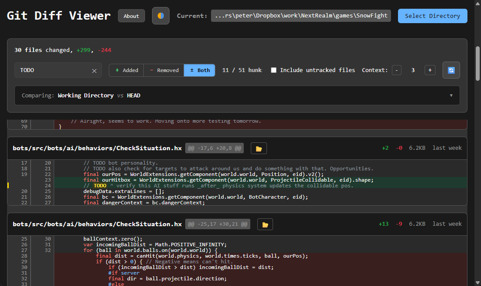Click the '+2' additions count
Screen dimensions: 481x286
click(385, 148)
